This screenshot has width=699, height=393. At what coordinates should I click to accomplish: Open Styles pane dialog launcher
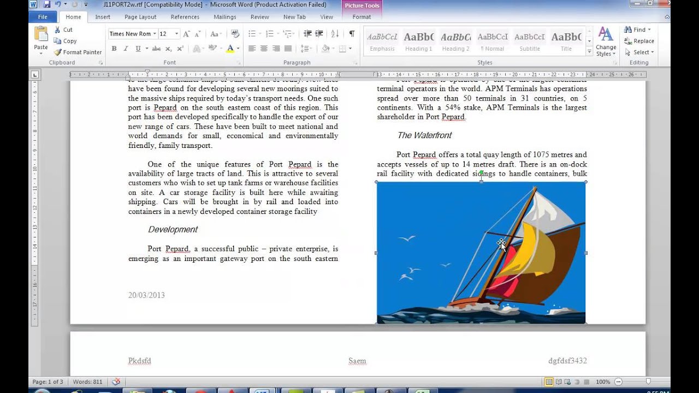tap(615, 63)
